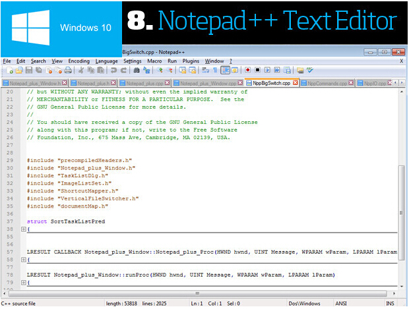Toggle show all characters pilcrow icon

coord(214,70)
